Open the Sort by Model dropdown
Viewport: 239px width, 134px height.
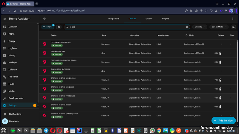[219, 27]
